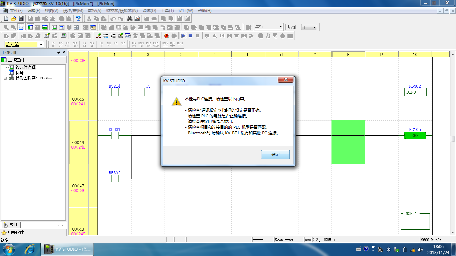Click the 确定 button in the dialog
This screenshot has width=456, height=256.
(x=275, y=155)
